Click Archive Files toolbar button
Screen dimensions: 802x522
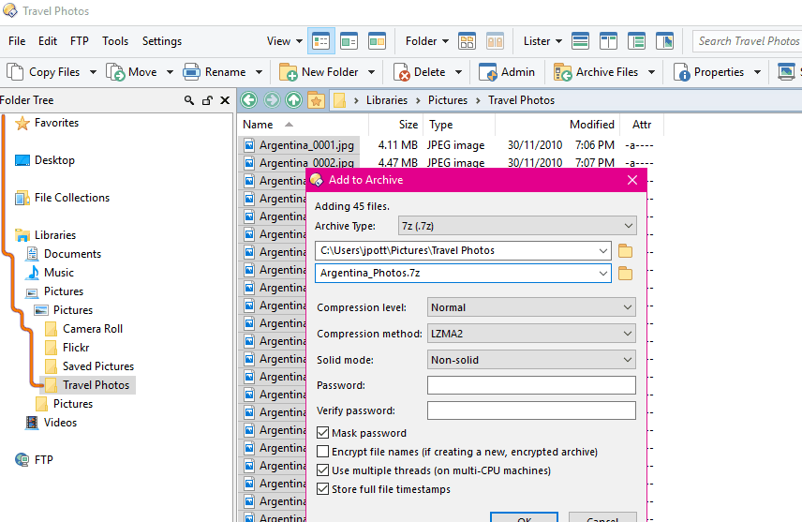coord(597,72)
